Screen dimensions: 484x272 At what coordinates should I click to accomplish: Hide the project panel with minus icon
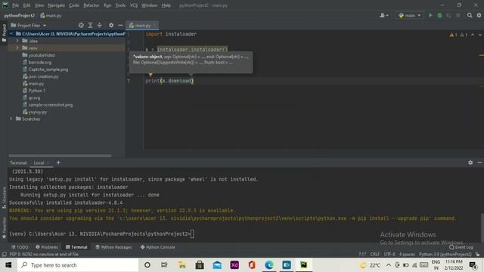[x=120, y=25]
